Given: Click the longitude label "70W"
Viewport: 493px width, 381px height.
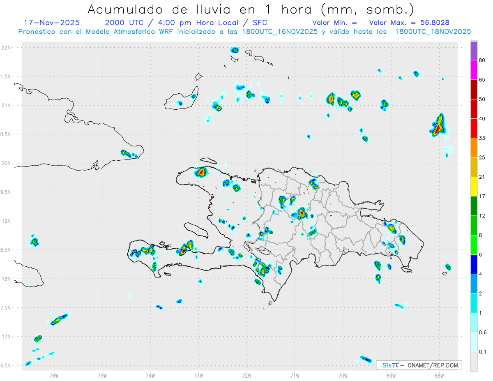Looking at the screenshot, I should [343, 375].
